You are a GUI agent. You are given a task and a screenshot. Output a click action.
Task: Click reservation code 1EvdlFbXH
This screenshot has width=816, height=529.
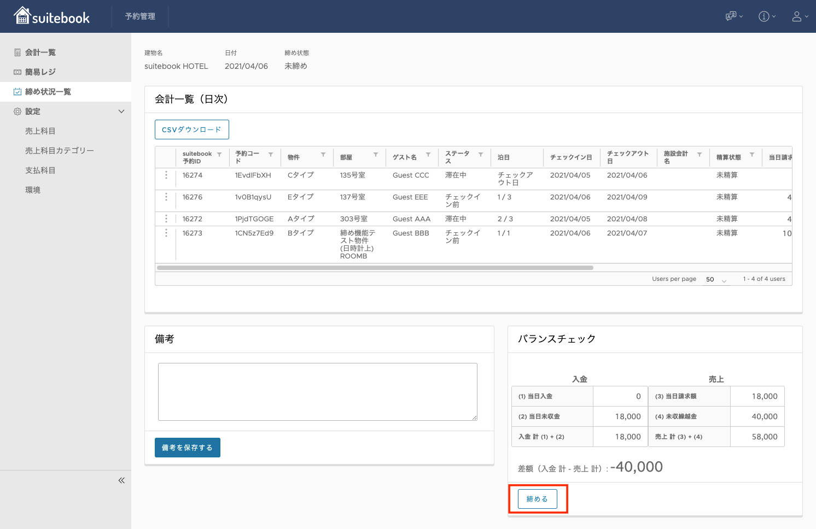tap(253, 175)
